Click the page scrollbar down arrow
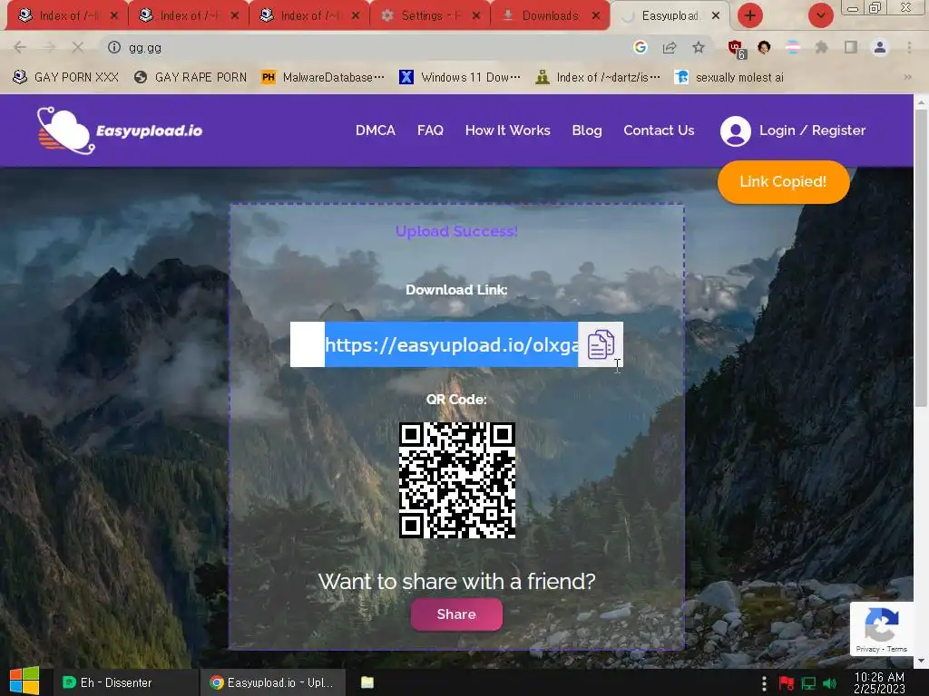This screenshot has width=929, height=696. [x=921, y=660]
